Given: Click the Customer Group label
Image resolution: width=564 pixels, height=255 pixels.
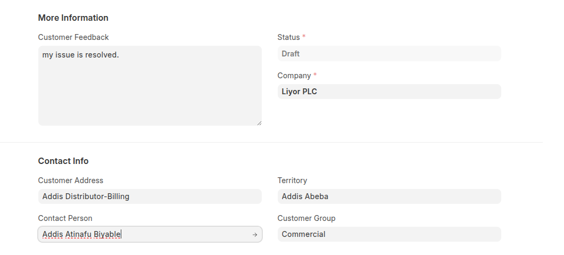Looking at the screenshot, I should coord(306,218).
